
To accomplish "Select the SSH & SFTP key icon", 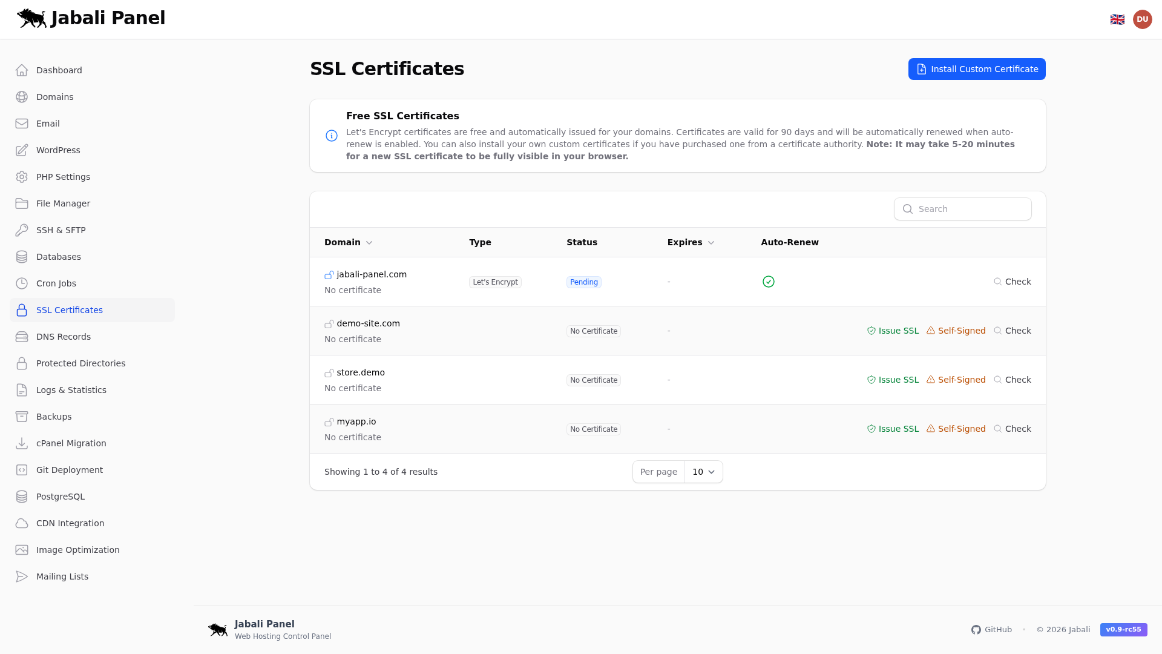I will click(22, 230).
